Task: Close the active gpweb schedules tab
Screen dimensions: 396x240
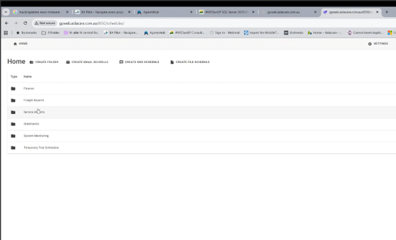Action: point(378,12)
